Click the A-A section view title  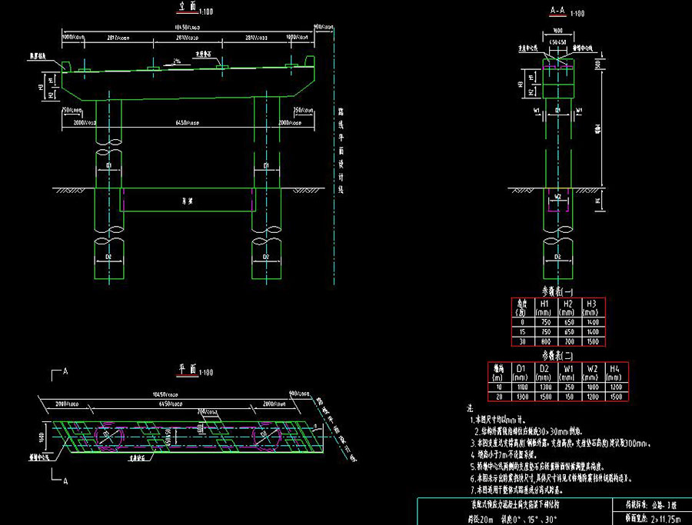click(558, 11)
